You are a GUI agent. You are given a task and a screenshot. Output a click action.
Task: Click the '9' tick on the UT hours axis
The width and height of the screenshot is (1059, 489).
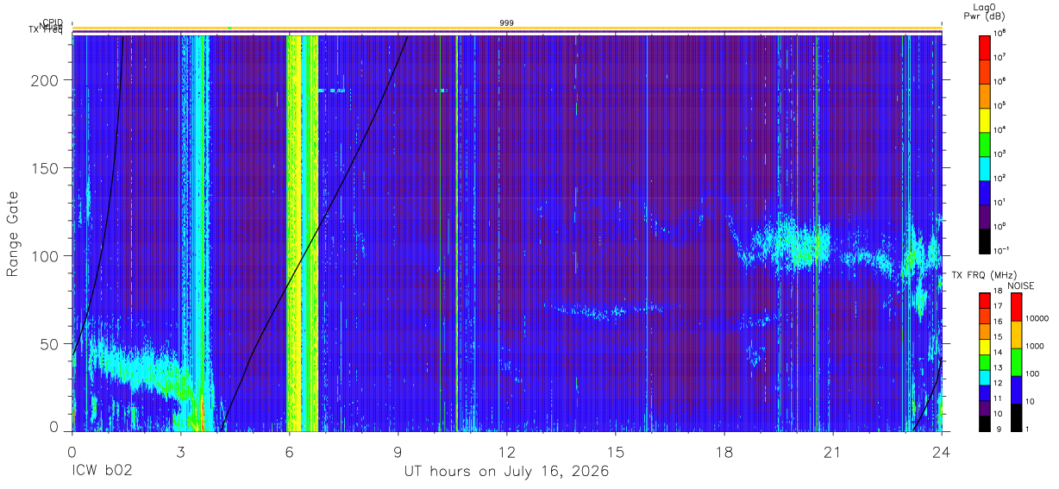pos(398,451)
